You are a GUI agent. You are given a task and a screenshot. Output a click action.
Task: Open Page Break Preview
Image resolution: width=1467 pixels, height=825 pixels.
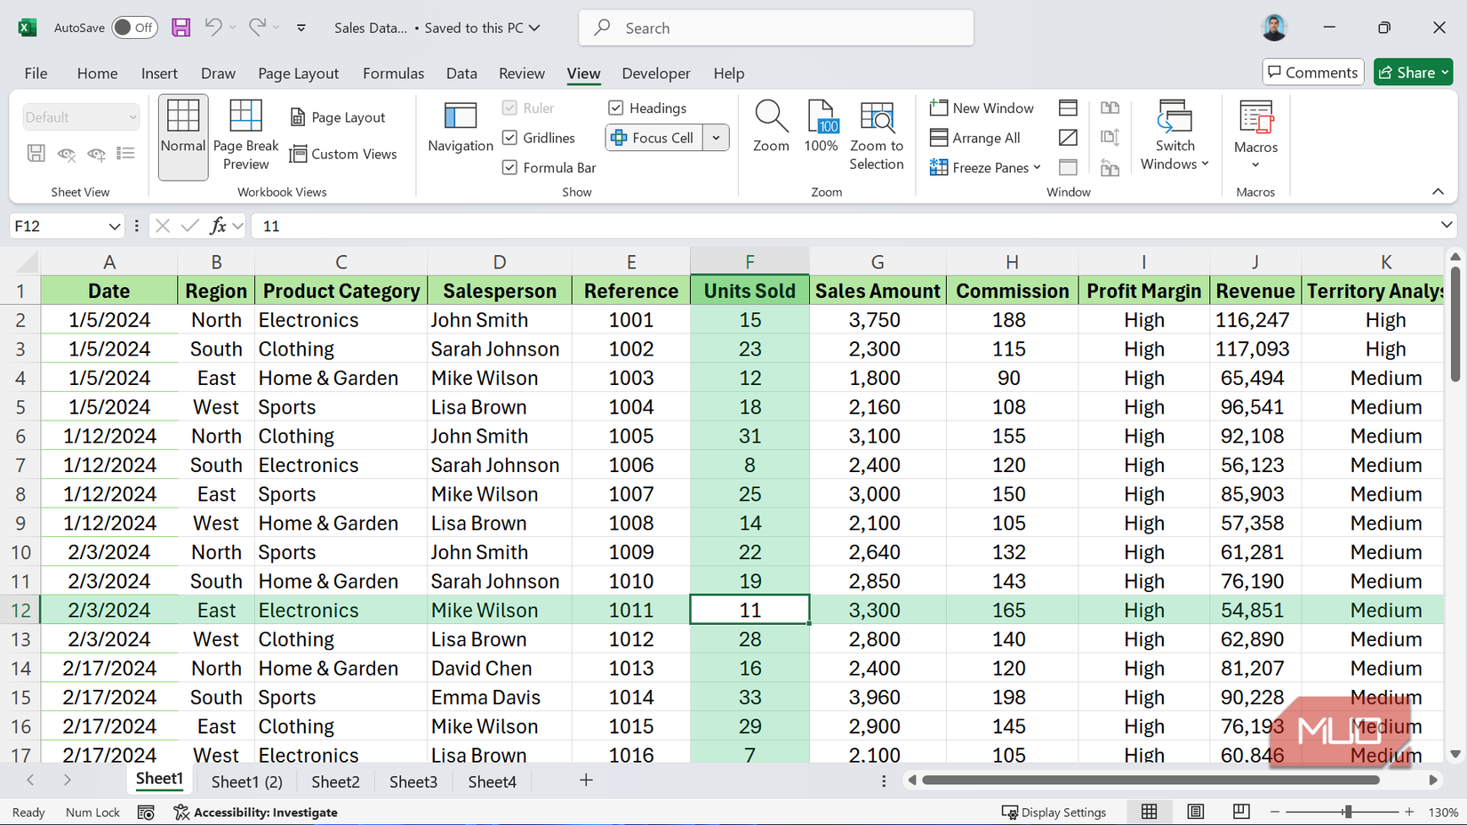[245, 135]
